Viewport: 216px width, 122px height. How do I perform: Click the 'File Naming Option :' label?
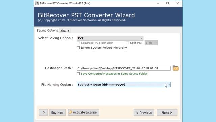pos(57,85)
